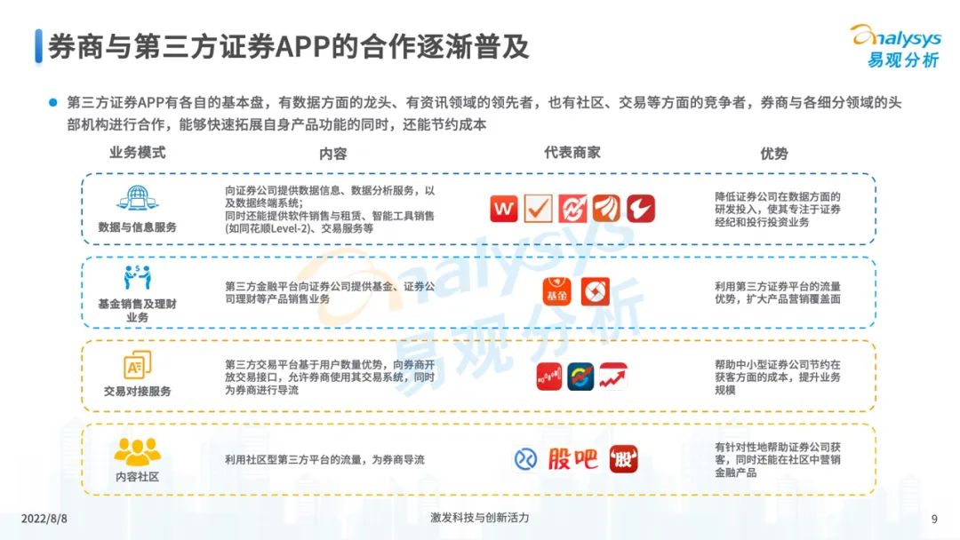Select the yellow people group community icon
The height and width of the screenshot is (540, 960).
pos(137,451)
